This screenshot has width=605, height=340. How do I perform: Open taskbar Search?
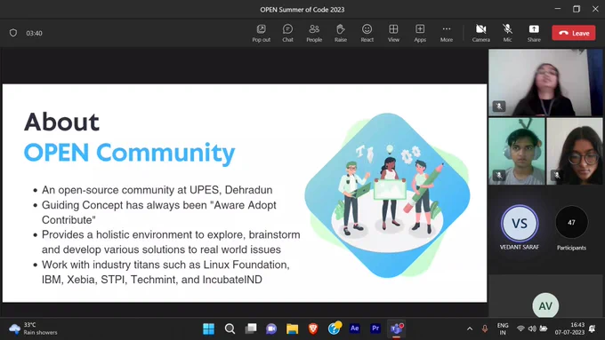click(x=230, y=328)
